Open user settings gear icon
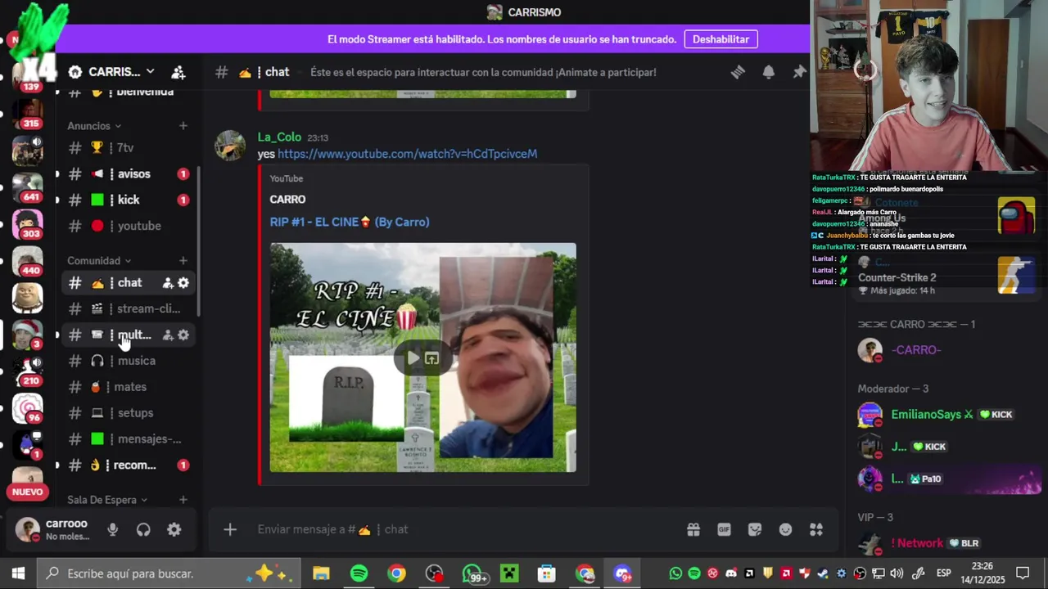This screenshot has width=1048, height=589. 174,529
